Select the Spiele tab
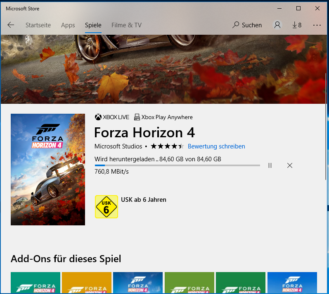The height and width of the screenshot is (294, 329). point(93,25)
